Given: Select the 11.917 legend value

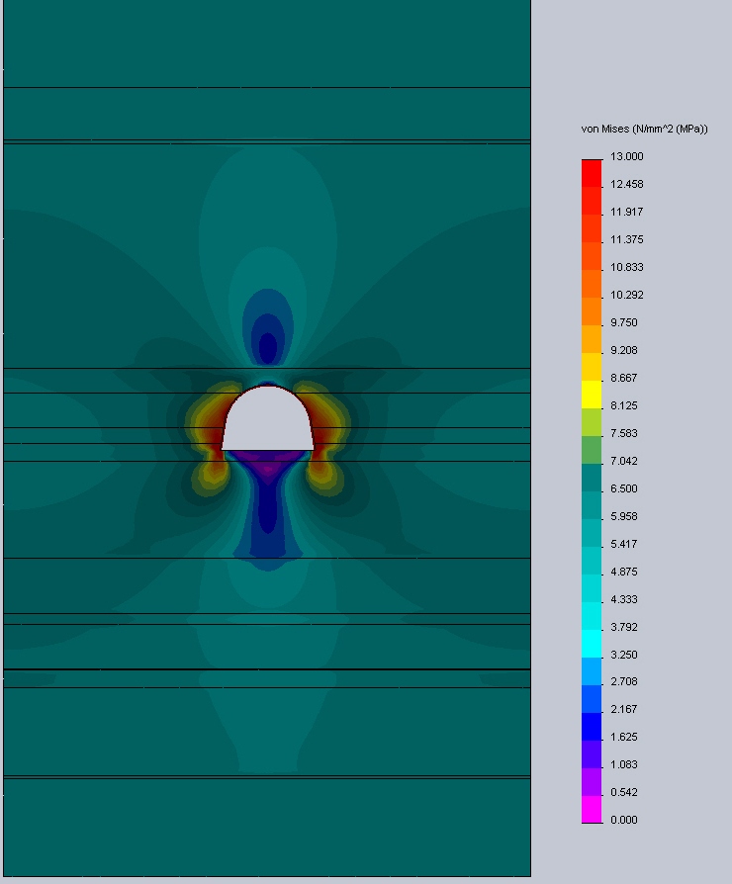Looking at the screenshot, I should (626, 212).
